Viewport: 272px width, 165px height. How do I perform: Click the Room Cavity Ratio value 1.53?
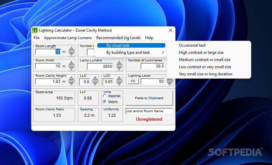(x=57, y=115)
